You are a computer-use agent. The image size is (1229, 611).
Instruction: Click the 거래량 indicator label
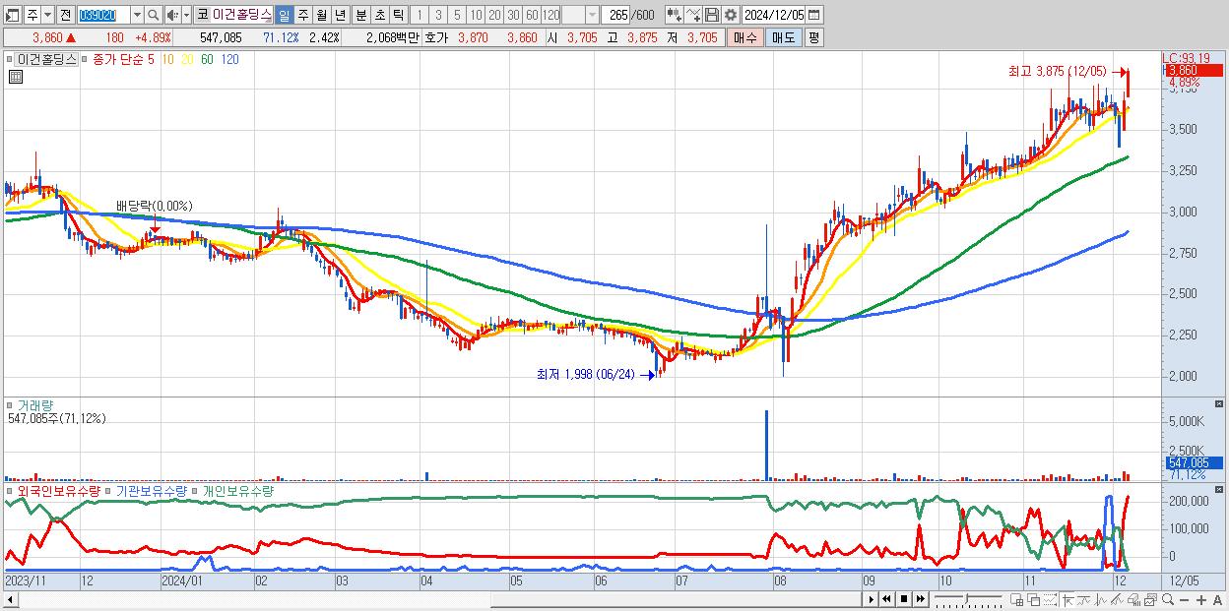(35, 404)
